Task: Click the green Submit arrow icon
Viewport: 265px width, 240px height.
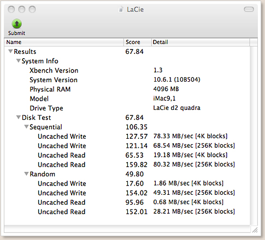Action: [x=17, y=23]
